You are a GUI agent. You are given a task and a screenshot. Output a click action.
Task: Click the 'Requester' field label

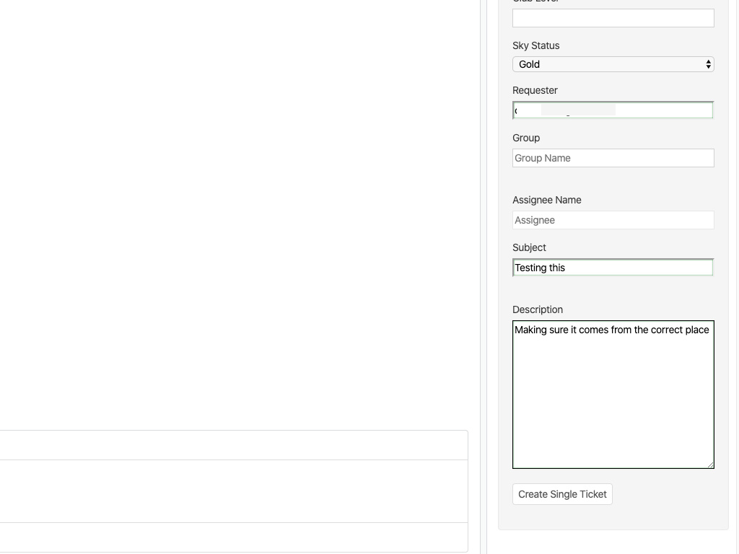coord(535,90)
